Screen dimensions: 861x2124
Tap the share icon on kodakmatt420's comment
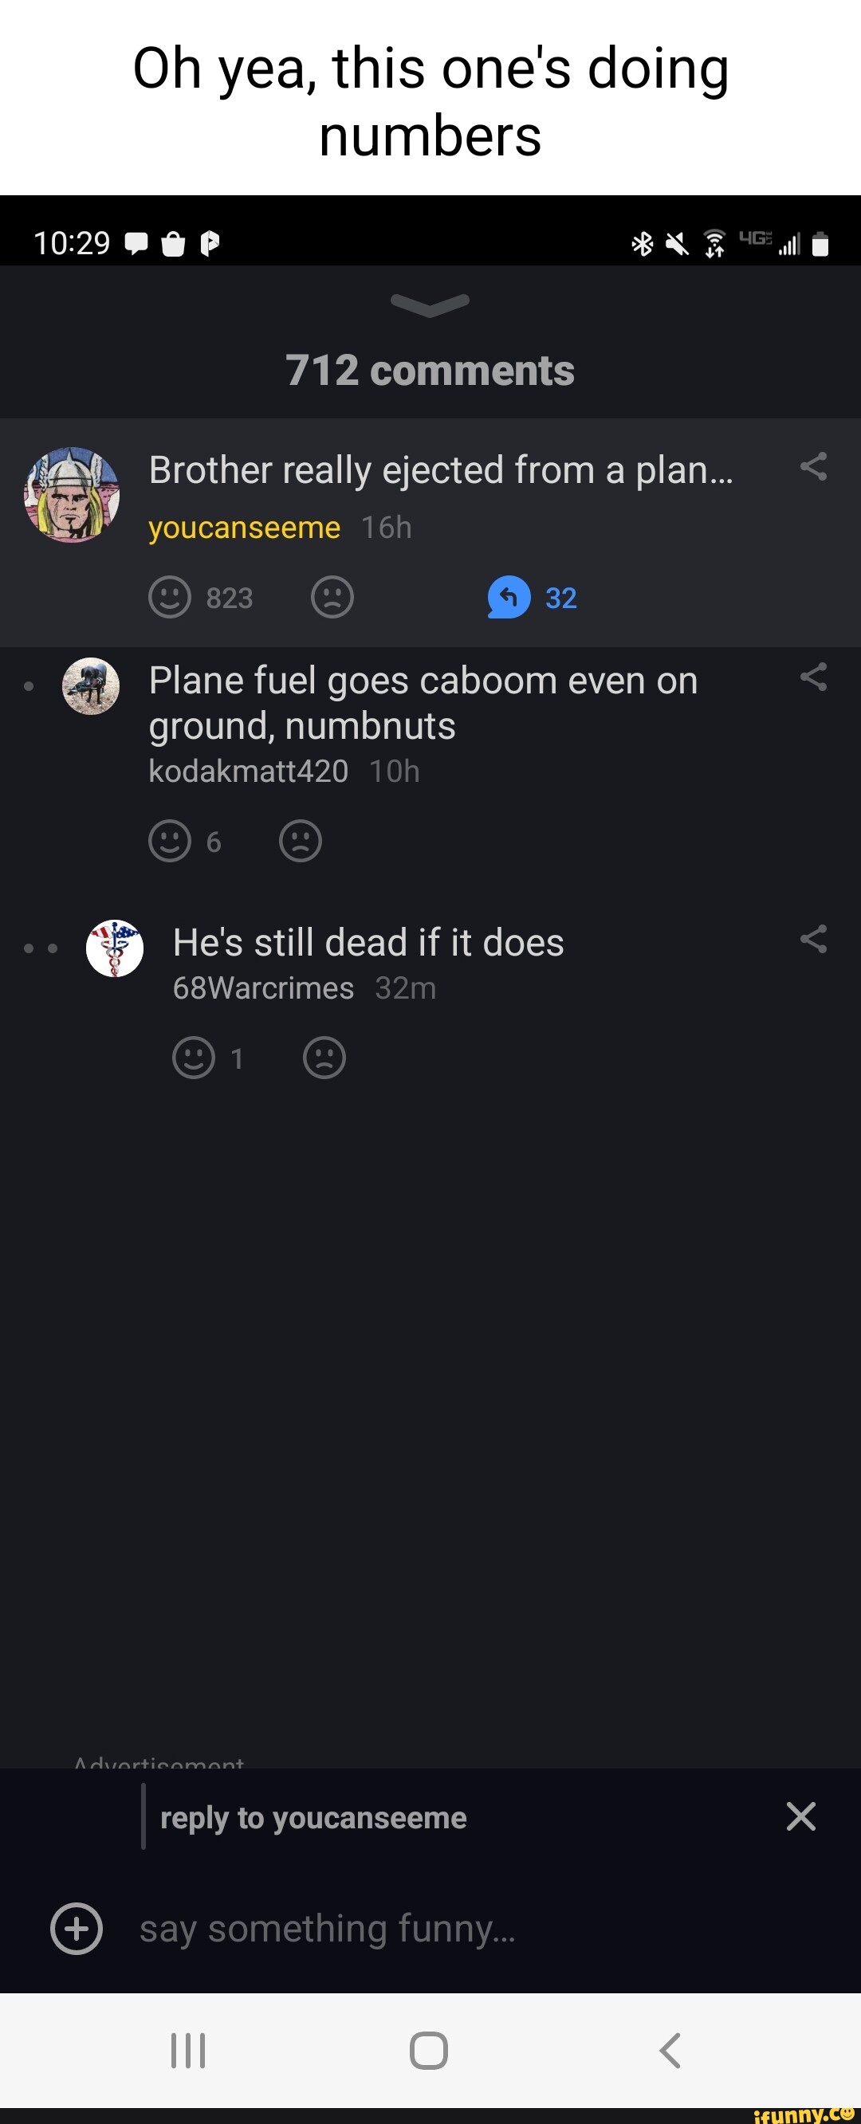pyautogui.click(x=815, y=678)
